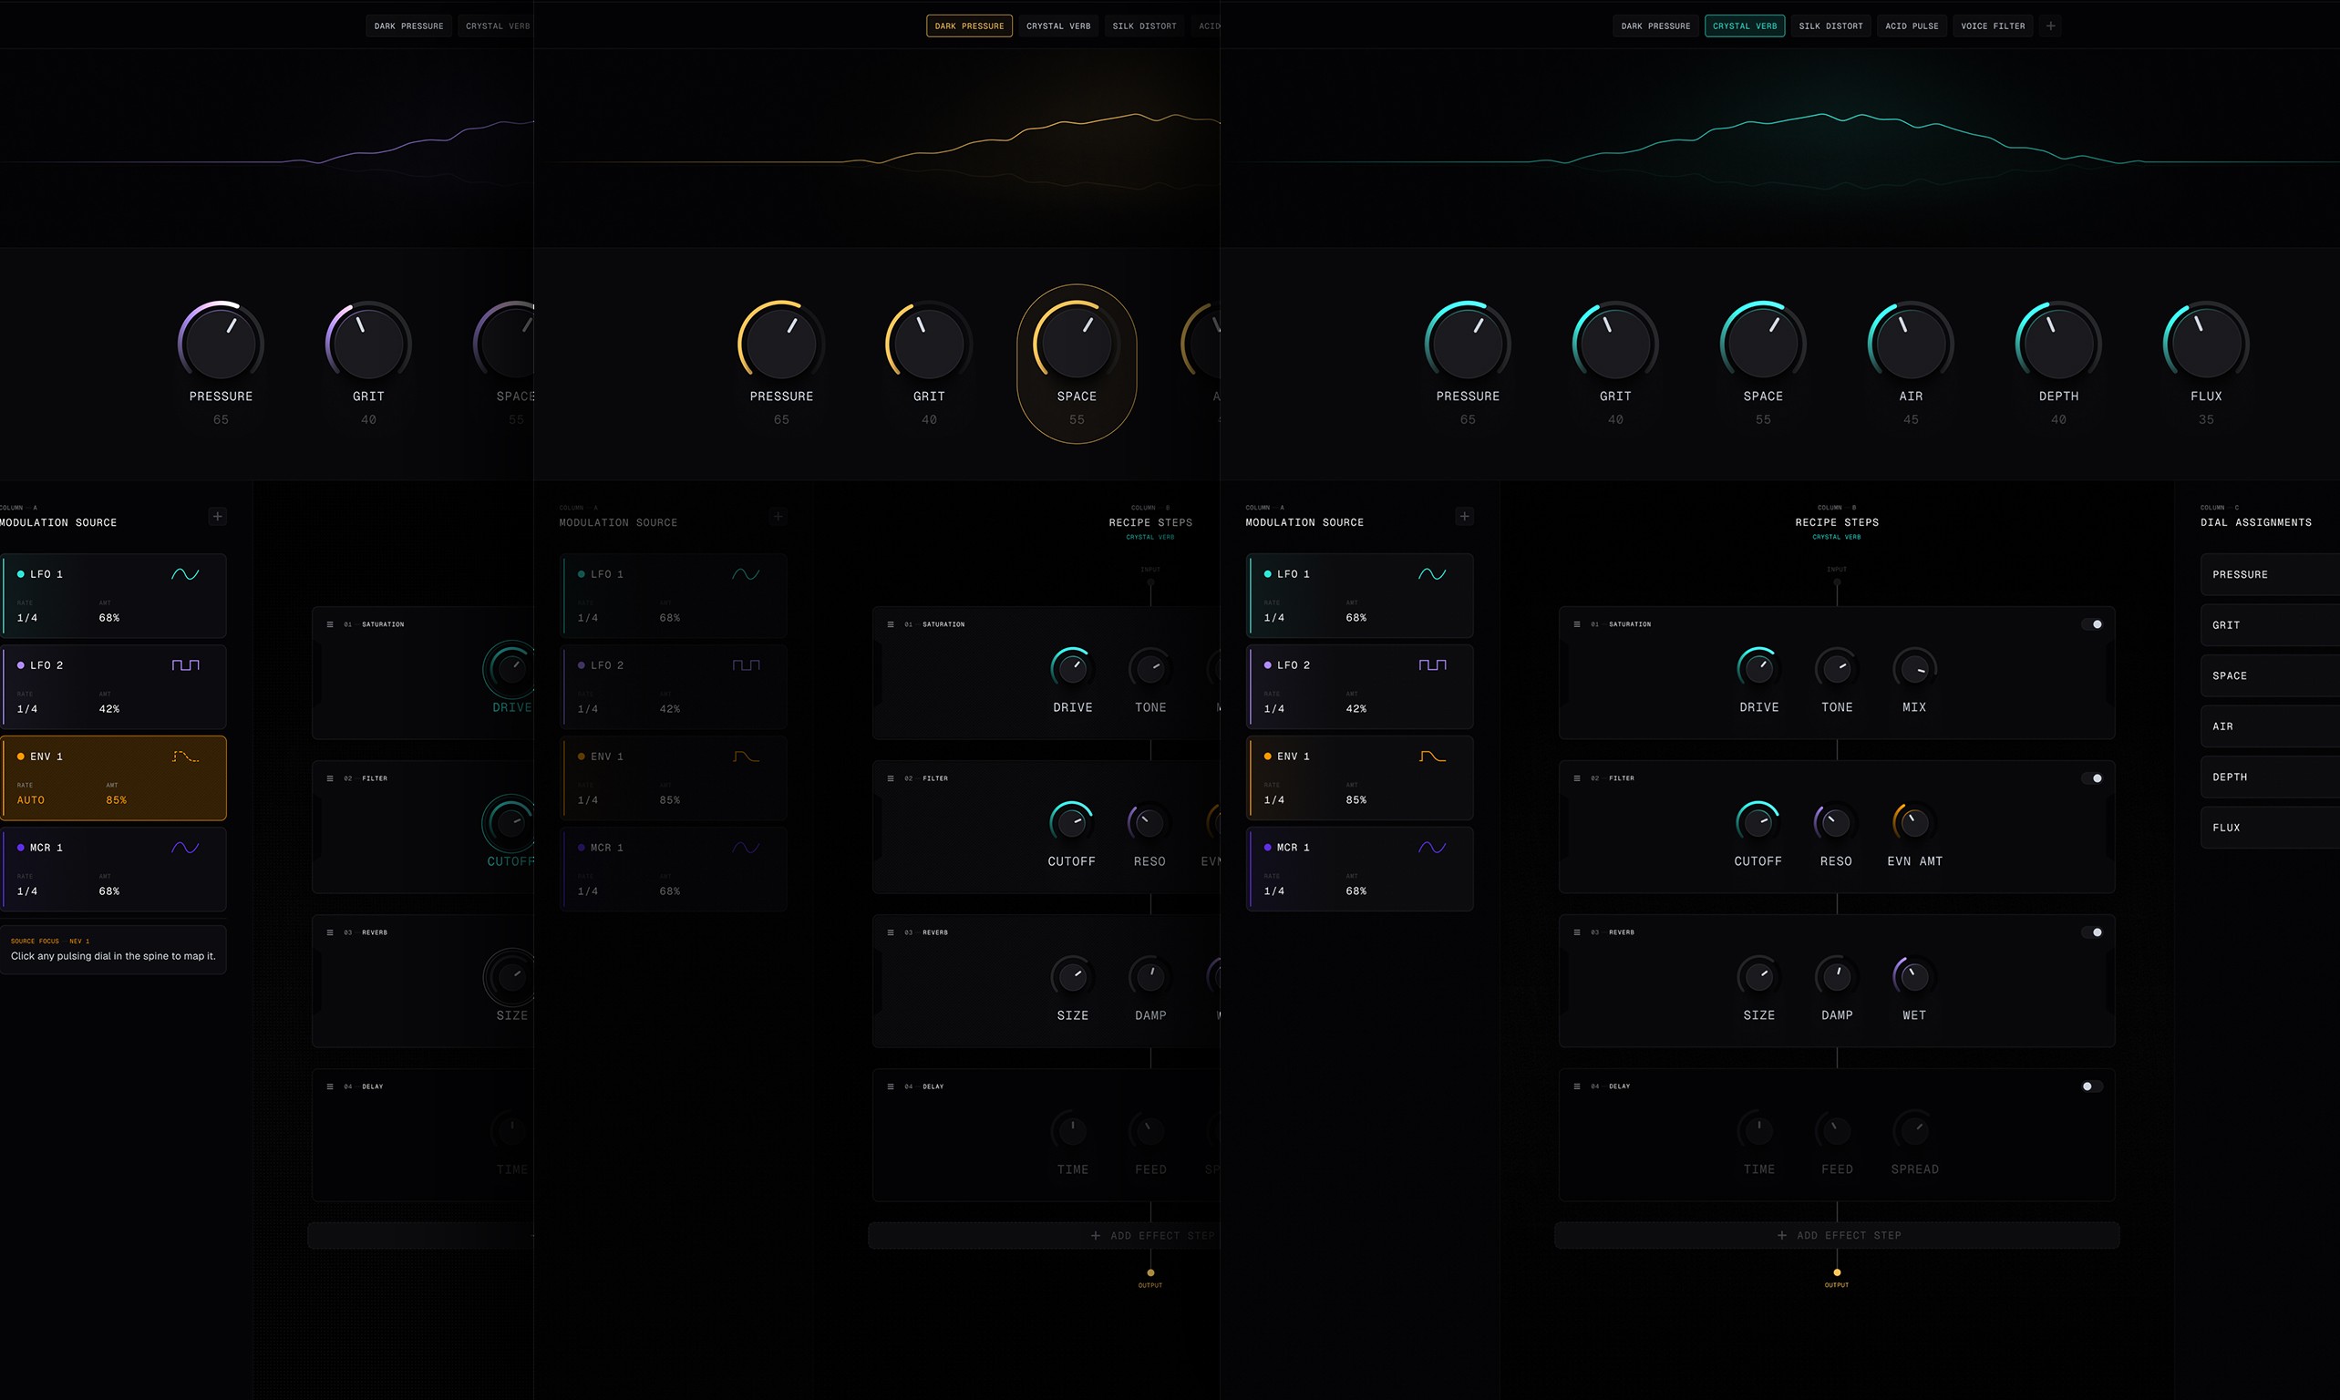
Task: Click plus icon beside teal panel's Modulation Source
Action: (x=1464, y=516)
